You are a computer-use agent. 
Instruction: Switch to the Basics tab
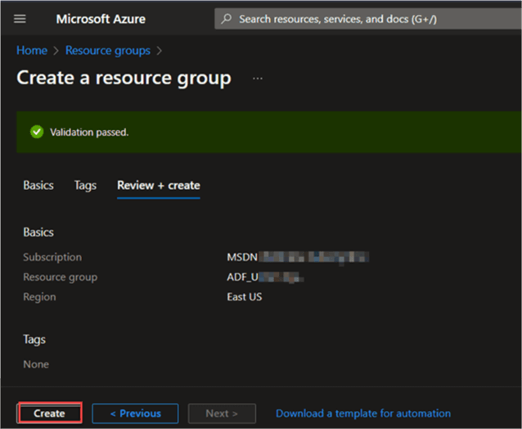tap(38, 185)
